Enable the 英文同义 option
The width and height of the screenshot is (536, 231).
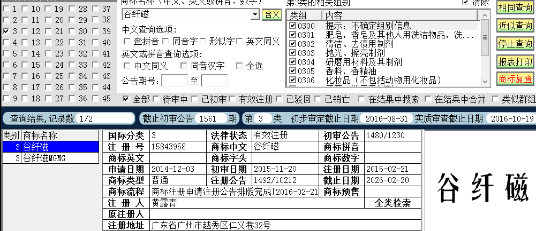coord(239,42)
